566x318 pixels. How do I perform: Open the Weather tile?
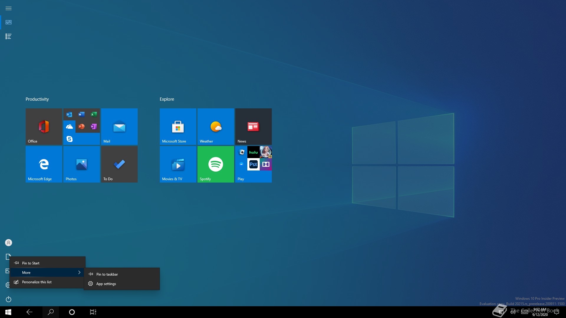point(215,127)
